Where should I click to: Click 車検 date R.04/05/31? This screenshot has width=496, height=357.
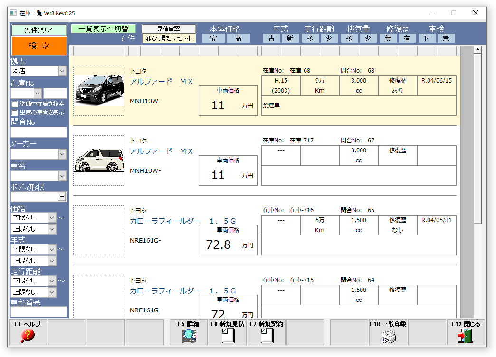[x=437, y=220]
